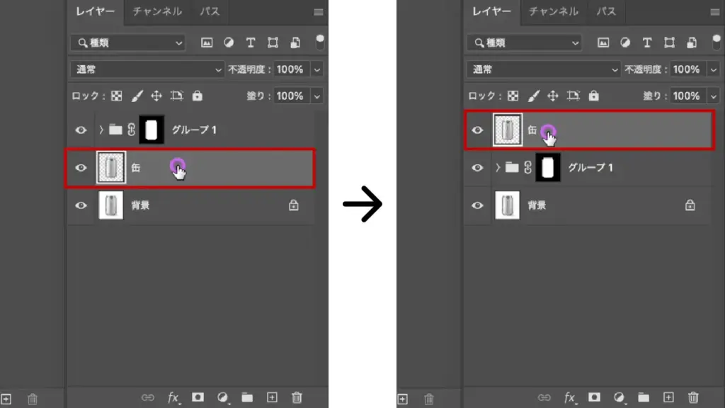
Task: Open the panel menu in the left panel
Action: coord(318,12)
